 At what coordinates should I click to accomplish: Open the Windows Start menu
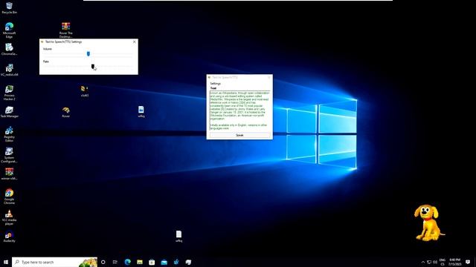coord(6,262)
